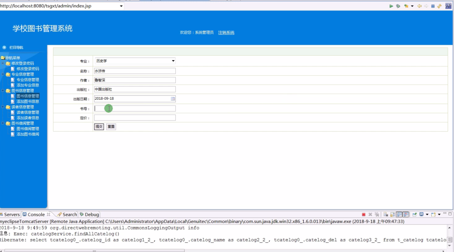The height and width of the screenshot is (252, 454).
Task: Open 图书借阅管理 page under its folder
Action: [28, 129]
